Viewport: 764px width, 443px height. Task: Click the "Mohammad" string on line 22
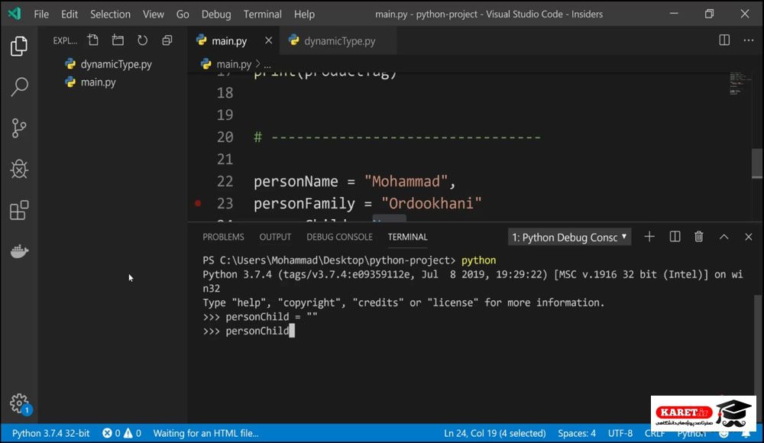pyautogui.click(x=406, y=181)
